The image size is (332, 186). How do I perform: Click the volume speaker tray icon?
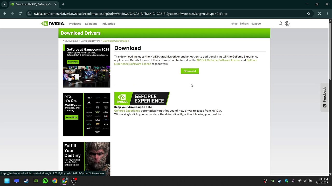[305, 181]
